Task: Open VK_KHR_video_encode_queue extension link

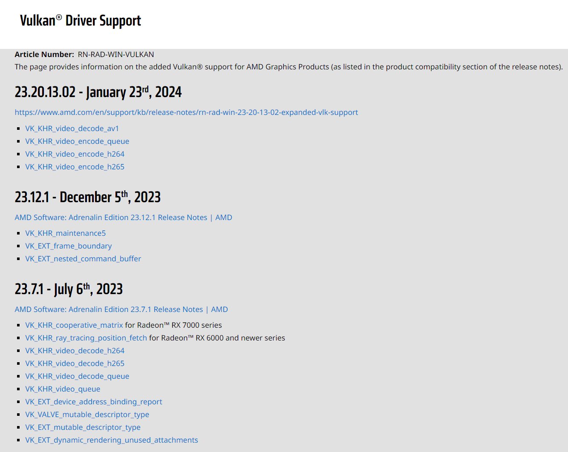Action: click(x=77, y=141)
